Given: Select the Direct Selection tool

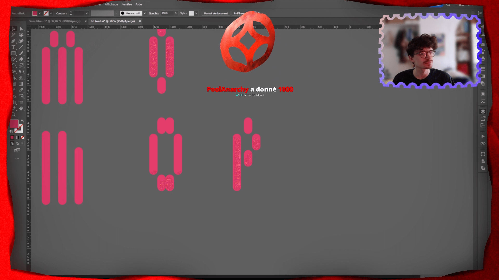Looking at the screenshot, I should pos(21,29).
